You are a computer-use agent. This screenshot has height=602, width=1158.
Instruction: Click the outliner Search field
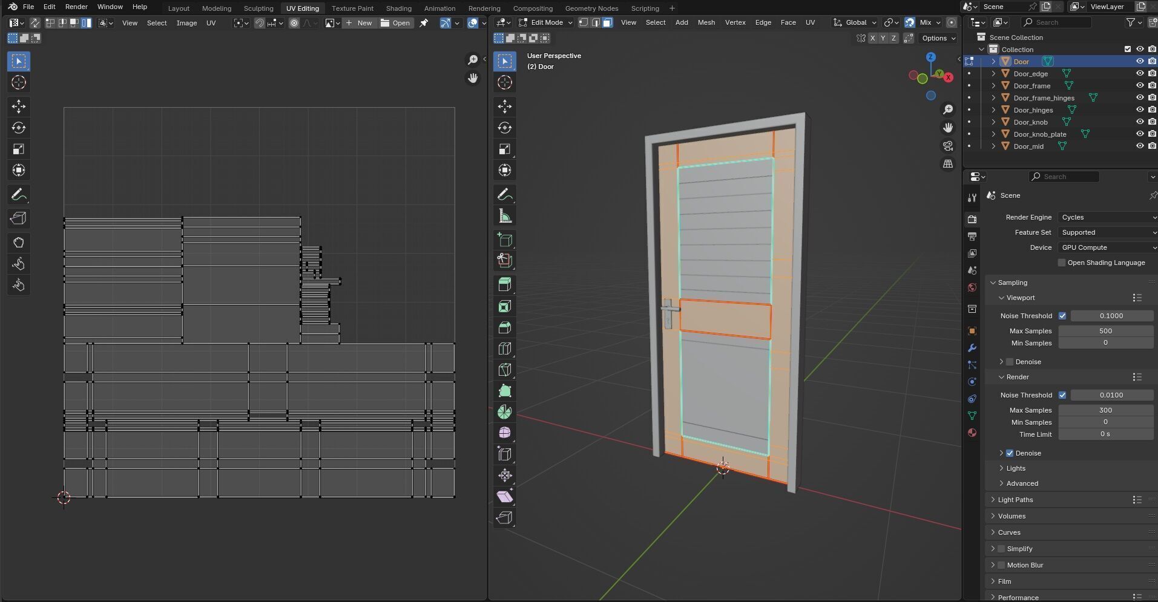pyautogui.click(x=1056, y=22)
